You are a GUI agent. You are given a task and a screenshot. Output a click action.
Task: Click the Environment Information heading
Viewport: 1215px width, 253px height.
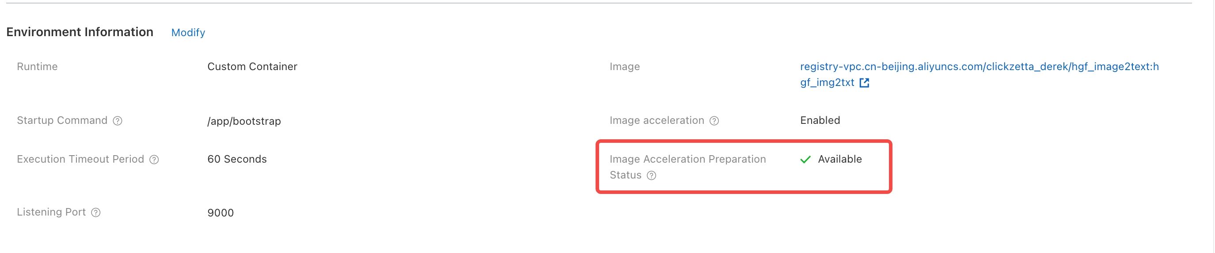(x=80, y=32)
